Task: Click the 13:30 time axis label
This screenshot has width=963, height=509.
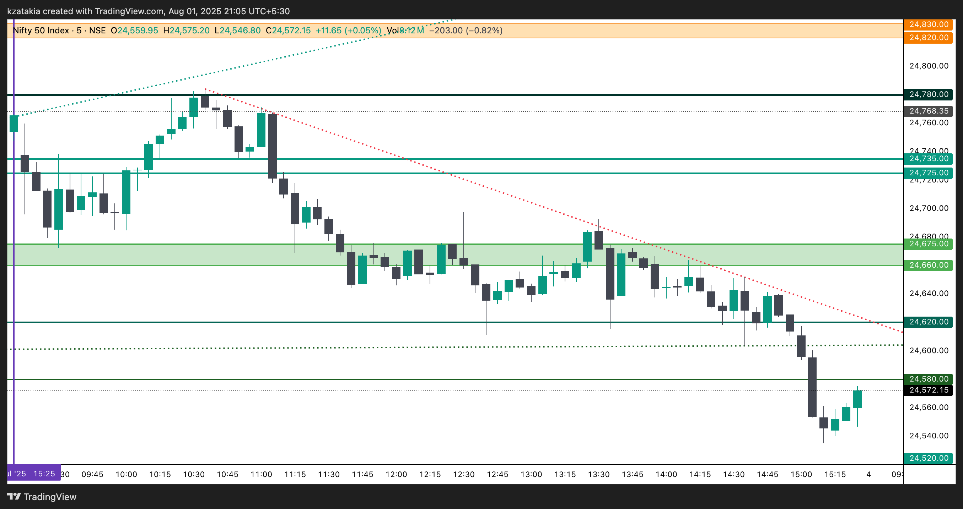Action: pos(598,474)
